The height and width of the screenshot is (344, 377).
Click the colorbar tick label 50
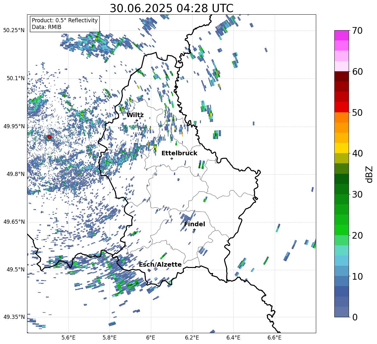pyautogui.click(x=357, y=113)
